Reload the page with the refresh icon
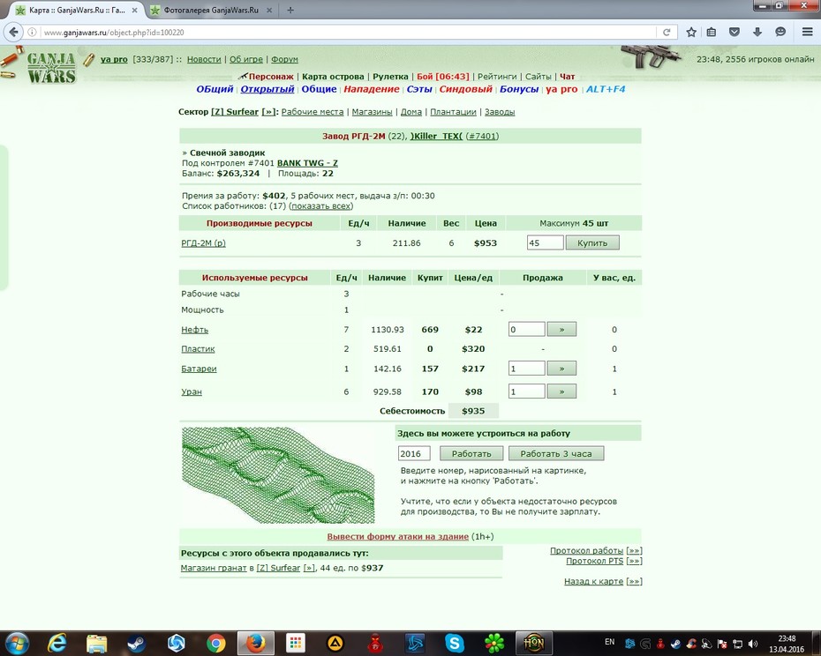 click(x=667, y=32)
